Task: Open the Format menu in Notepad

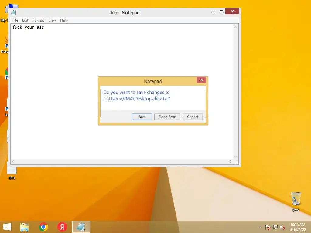Action: [x=38, y=20]
